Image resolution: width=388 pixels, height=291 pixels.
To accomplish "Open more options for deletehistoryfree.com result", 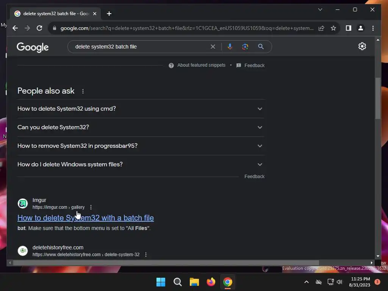I will [146, 255].
